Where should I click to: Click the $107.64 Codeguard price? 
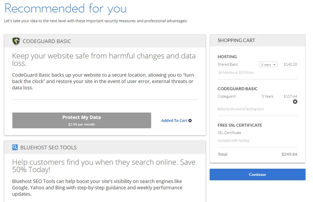click(290, 96)
